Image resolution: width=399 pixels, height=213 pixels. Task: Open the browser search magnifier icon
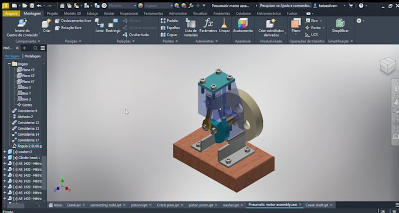click(35, 48)
